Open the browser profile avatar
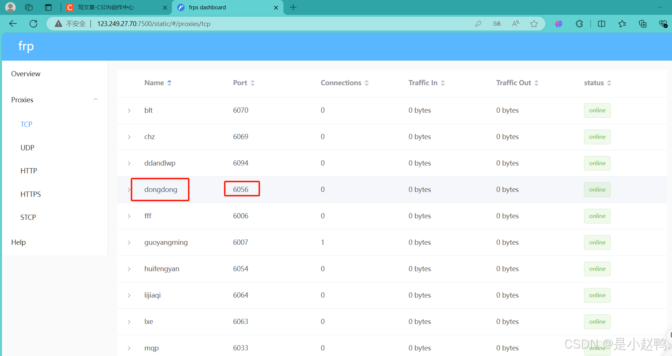672x356 pixels. pos(10,7)
